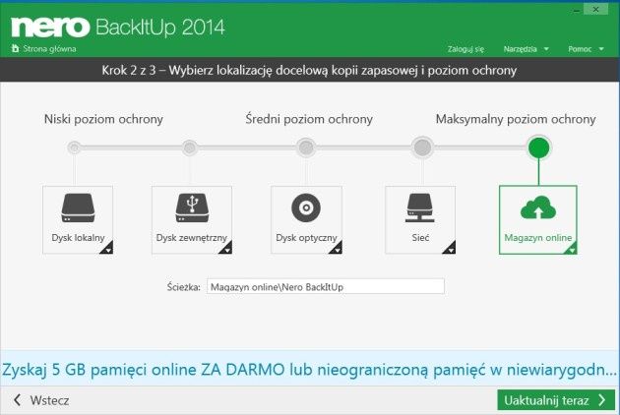
Task: Select the green slider point above Magazyn online
Action: point(538,148)
